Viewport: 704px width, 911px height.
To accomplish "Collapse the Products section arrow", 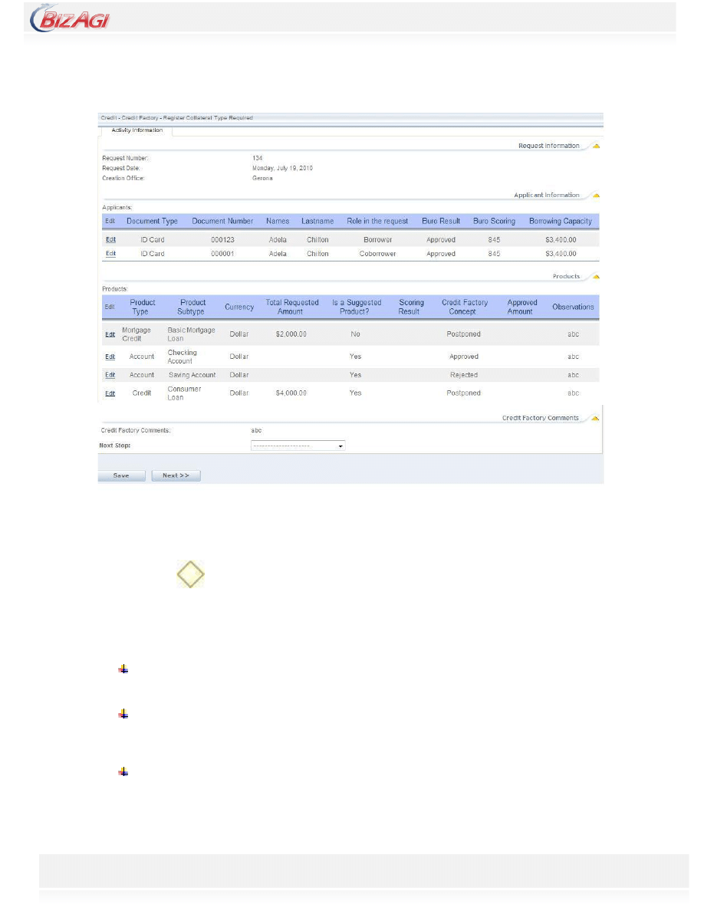I will click(x=596, y=276).
